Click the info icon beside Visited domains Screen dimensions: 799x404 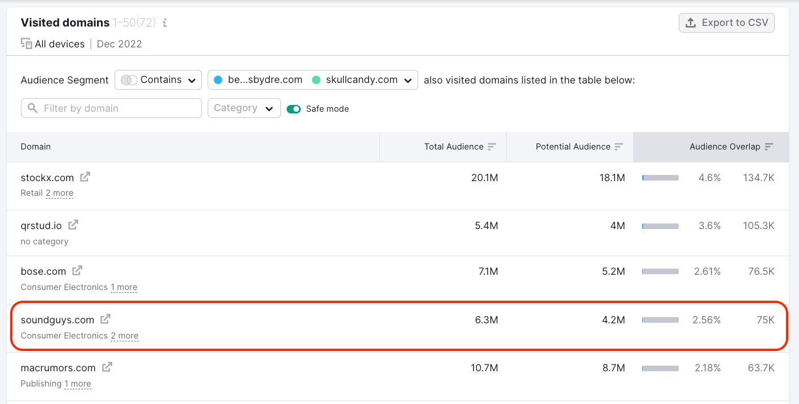tap(165, 23)
